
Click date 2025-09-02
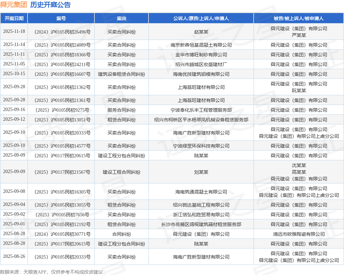coord(14,214)
